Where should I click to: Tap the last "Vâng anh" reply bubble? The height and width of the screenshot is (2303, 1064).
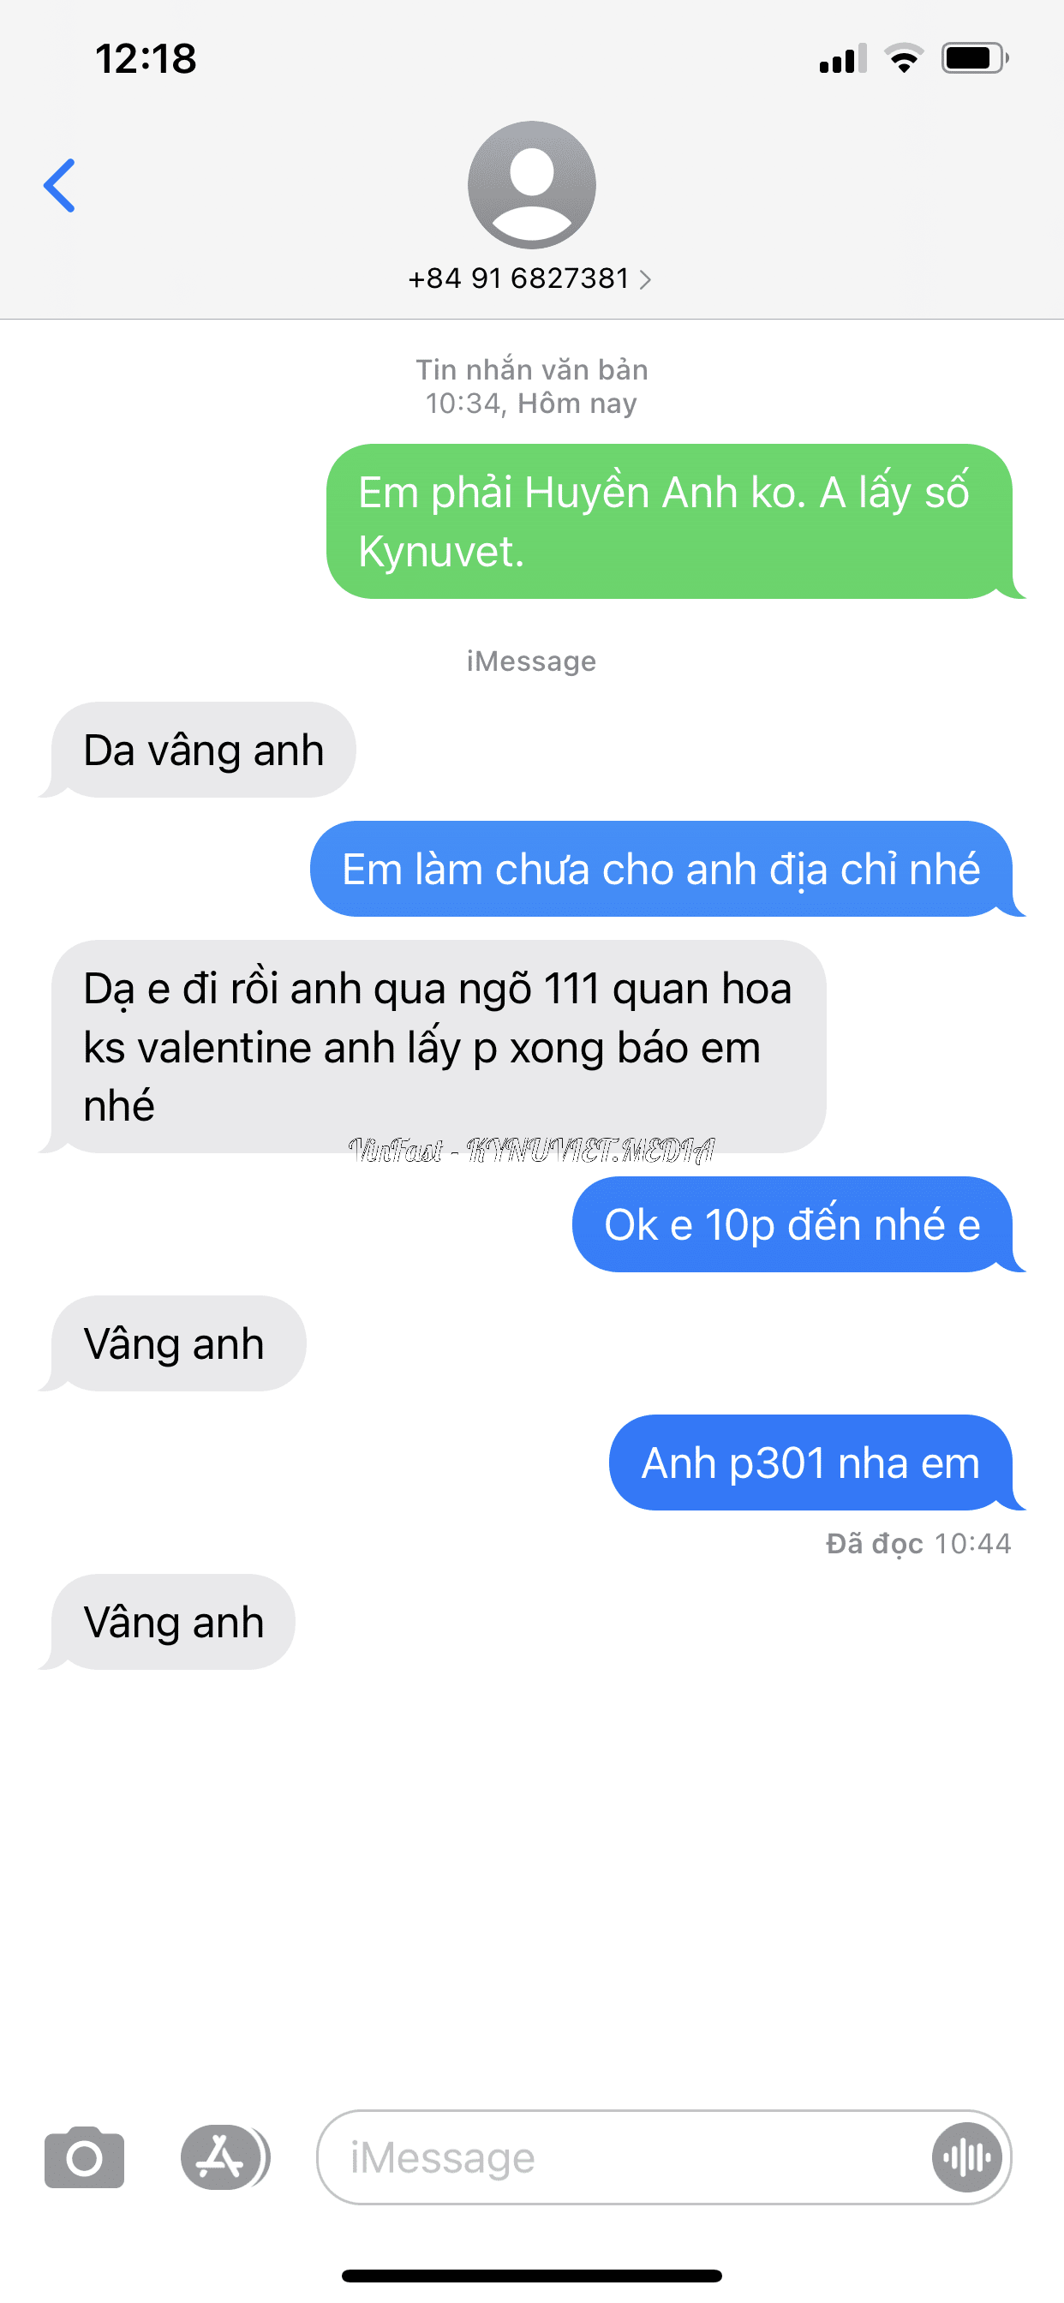167,1622
